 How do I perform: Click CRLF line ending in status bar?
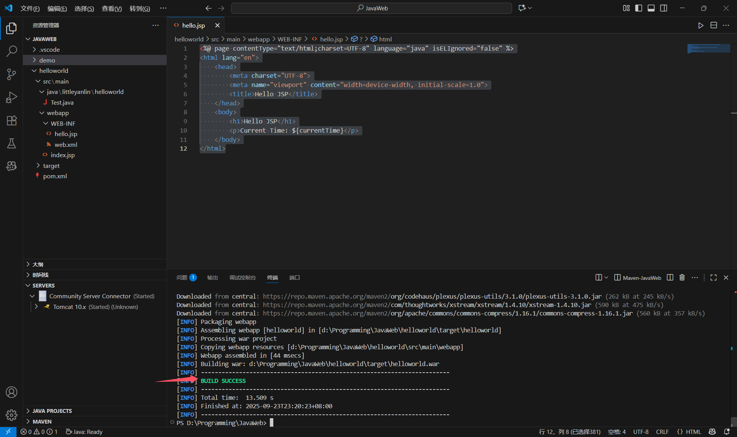point(662,432)
